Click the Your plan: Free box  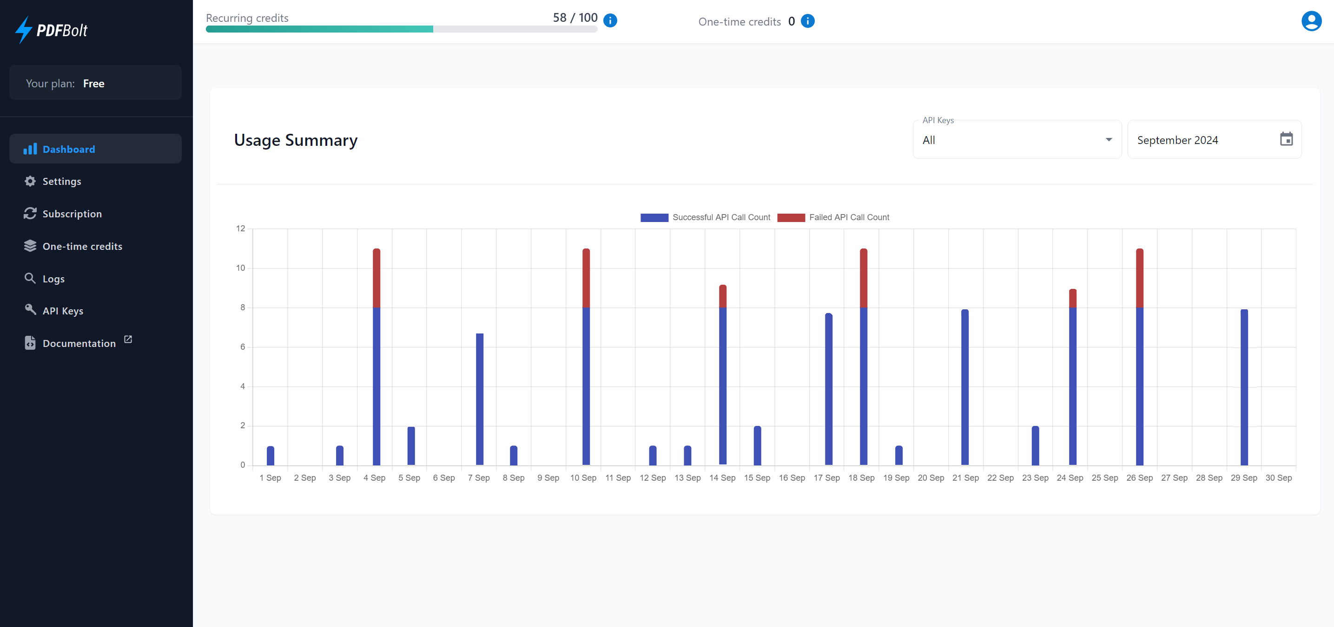pos(95,83)
